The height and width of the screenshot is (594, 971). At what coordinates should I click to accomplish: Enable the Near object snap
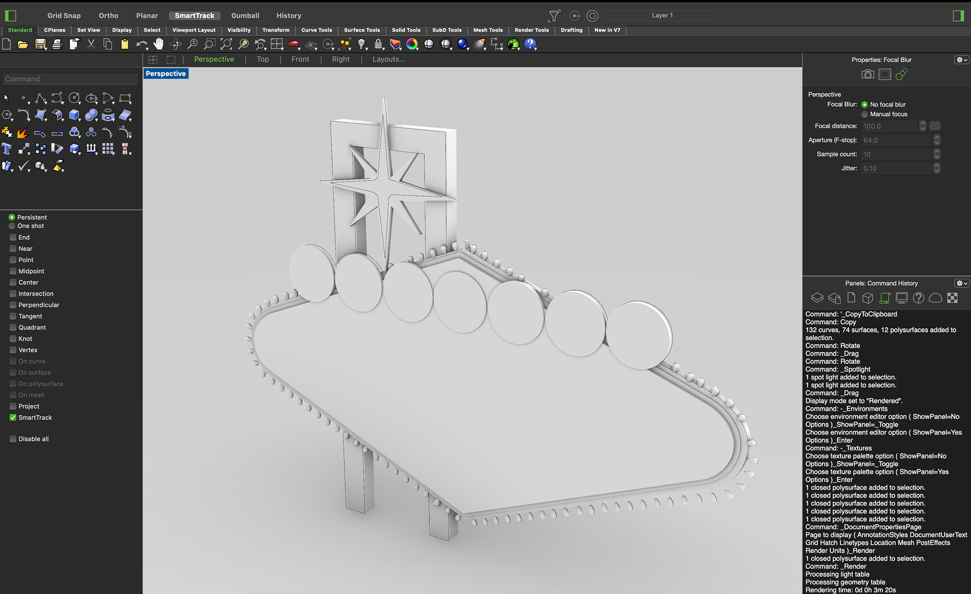(13, 248)
